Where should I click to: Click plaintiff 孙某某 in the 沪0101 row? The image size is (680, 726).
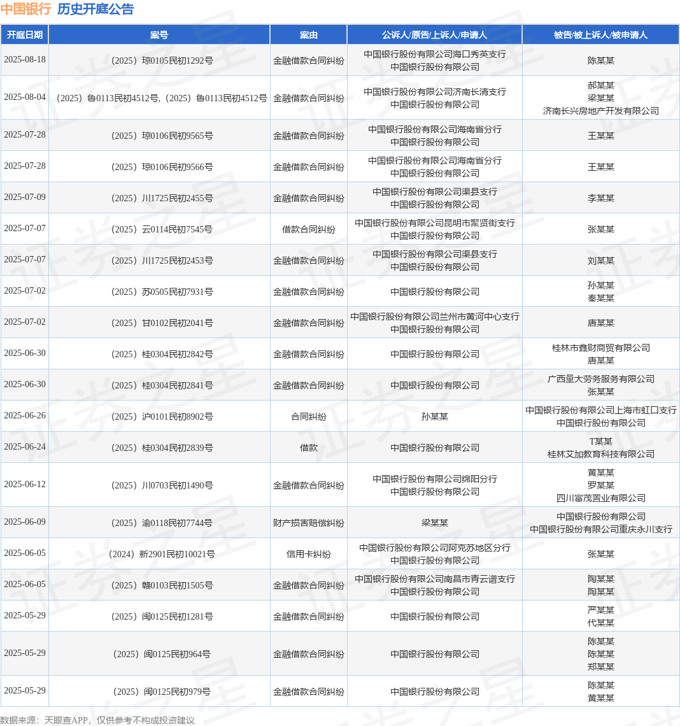(x=435, y=416)
